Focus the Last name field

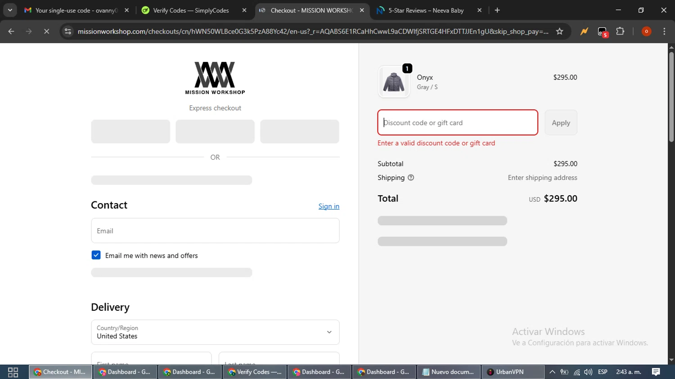click(x=279, y=358)
